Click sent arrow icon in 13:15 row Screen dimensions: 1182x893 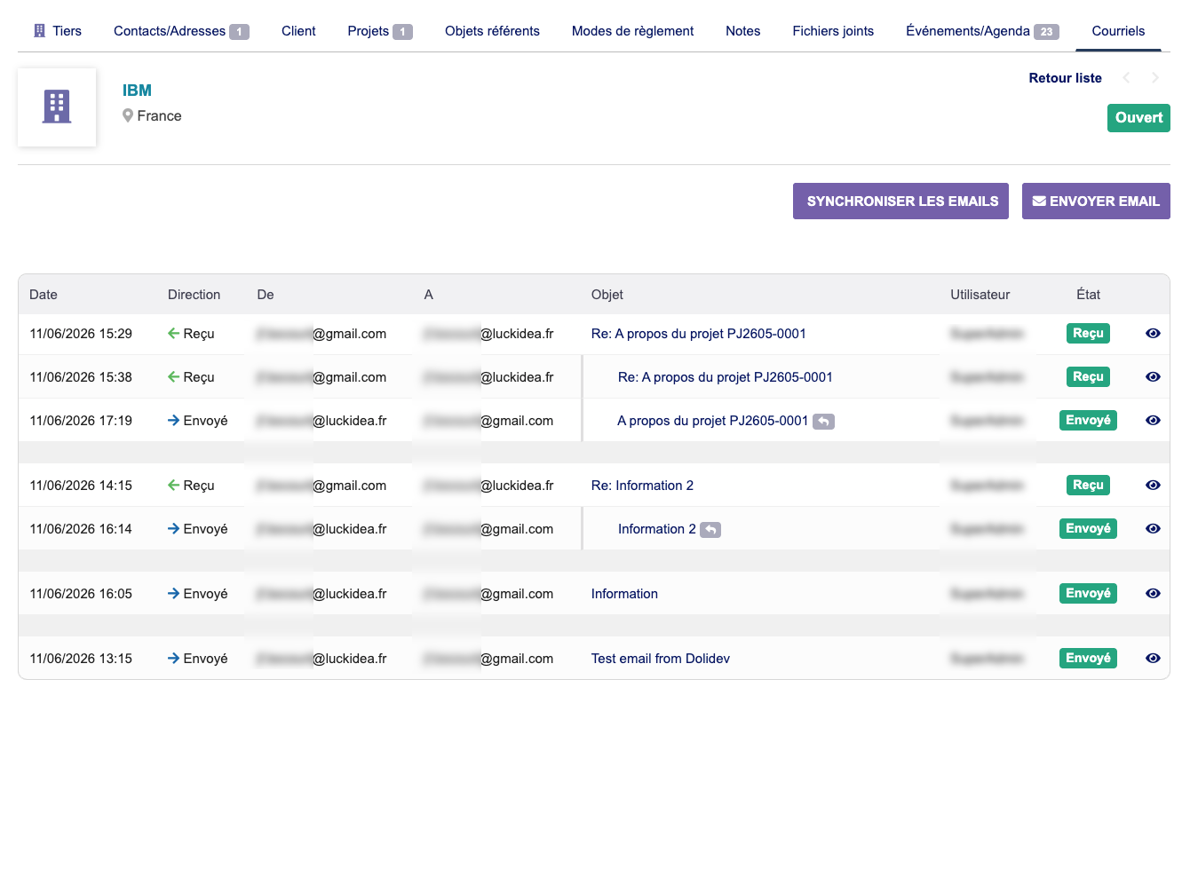click(x=174, y=659)
